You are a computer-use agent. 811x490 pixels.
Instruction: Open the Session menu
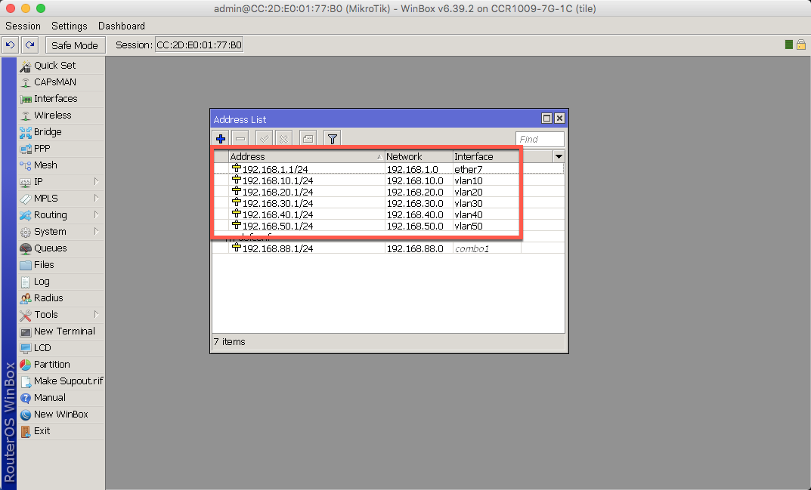[x=23, y=26]
